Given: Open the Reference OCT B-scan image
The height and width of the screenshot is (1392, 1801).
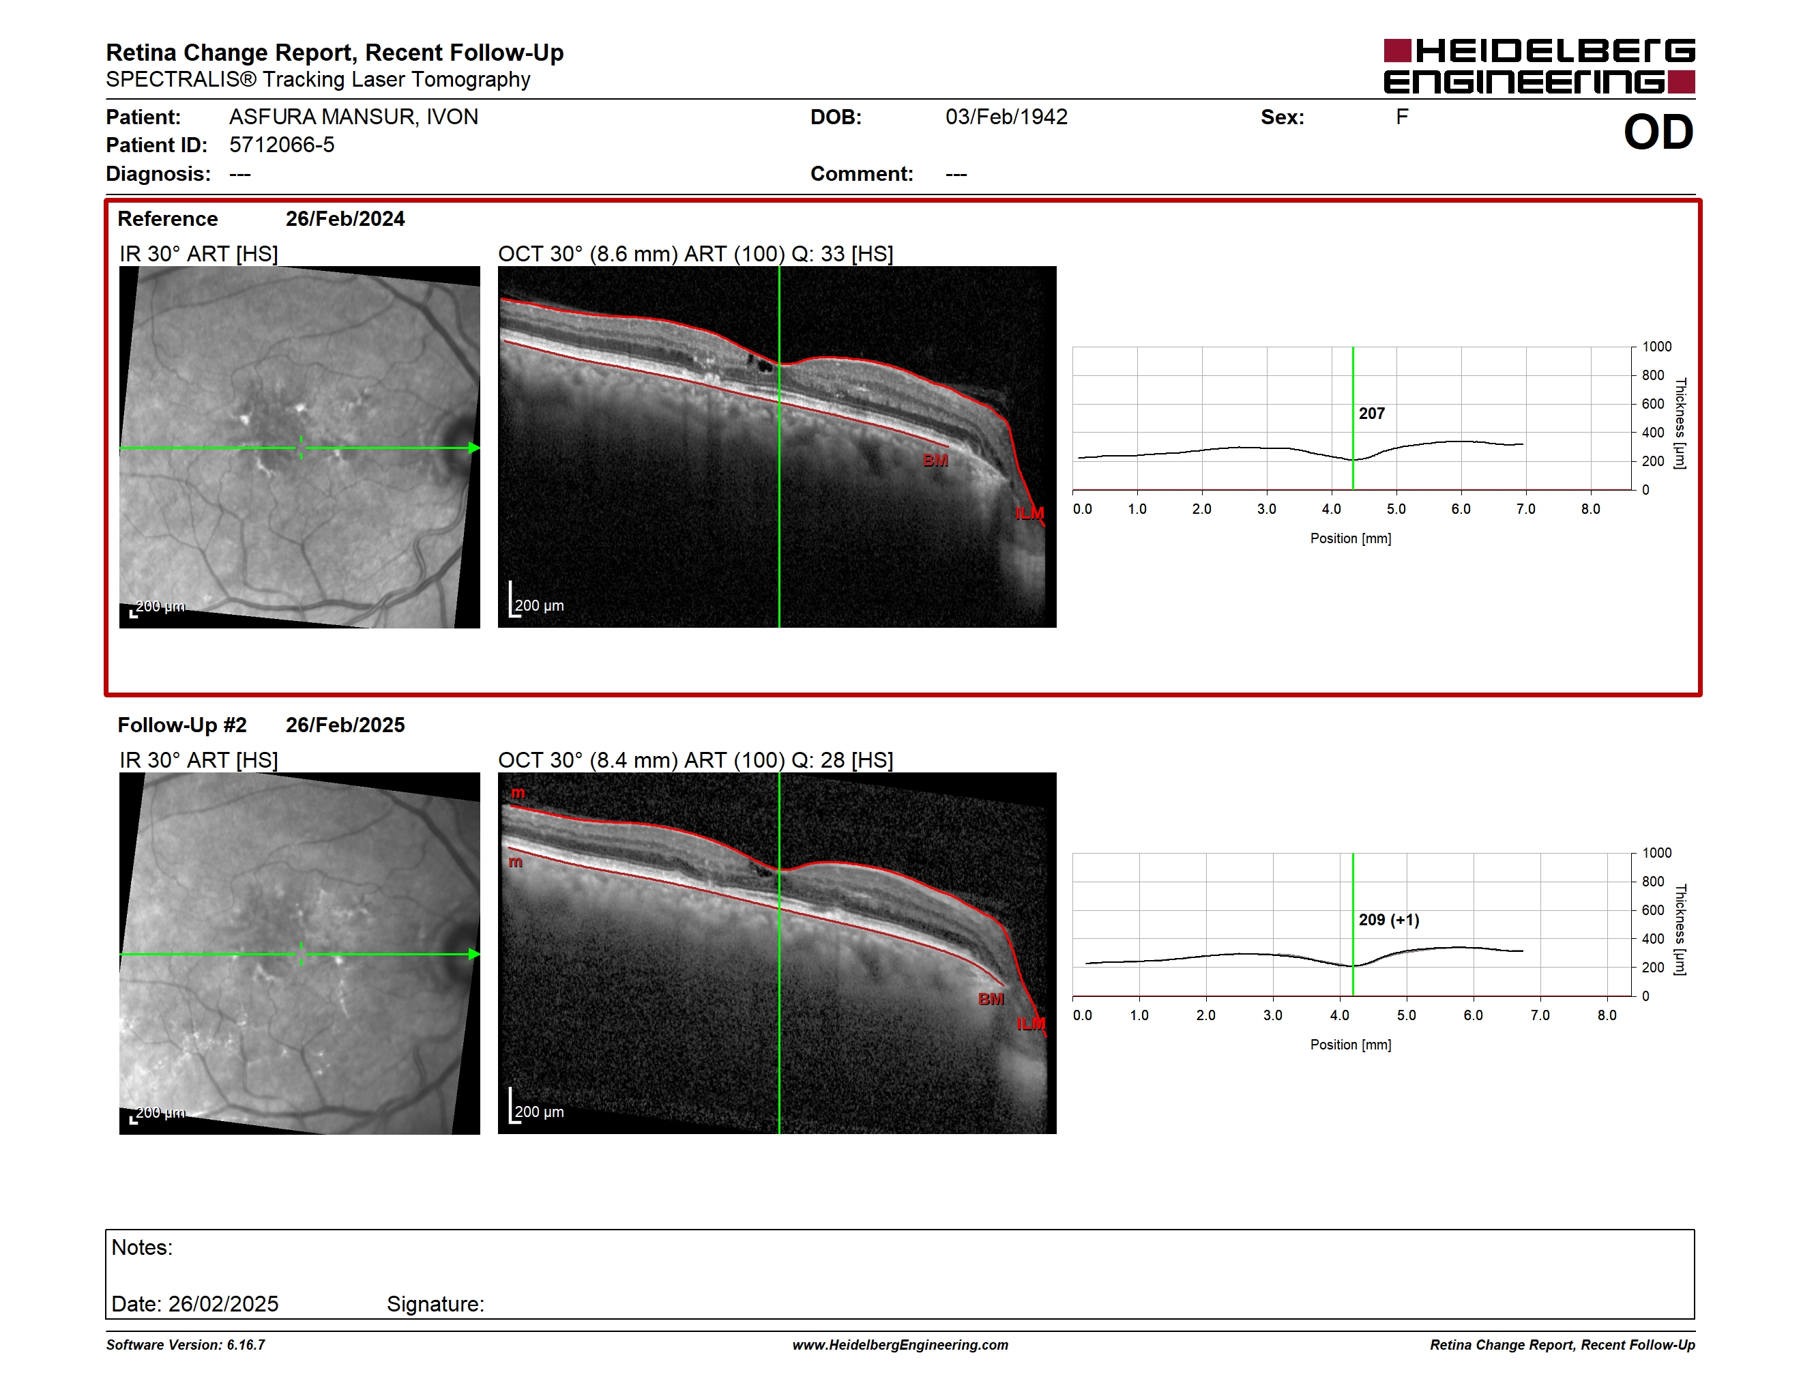Looking at the screenshot, I should click(777, 447).
